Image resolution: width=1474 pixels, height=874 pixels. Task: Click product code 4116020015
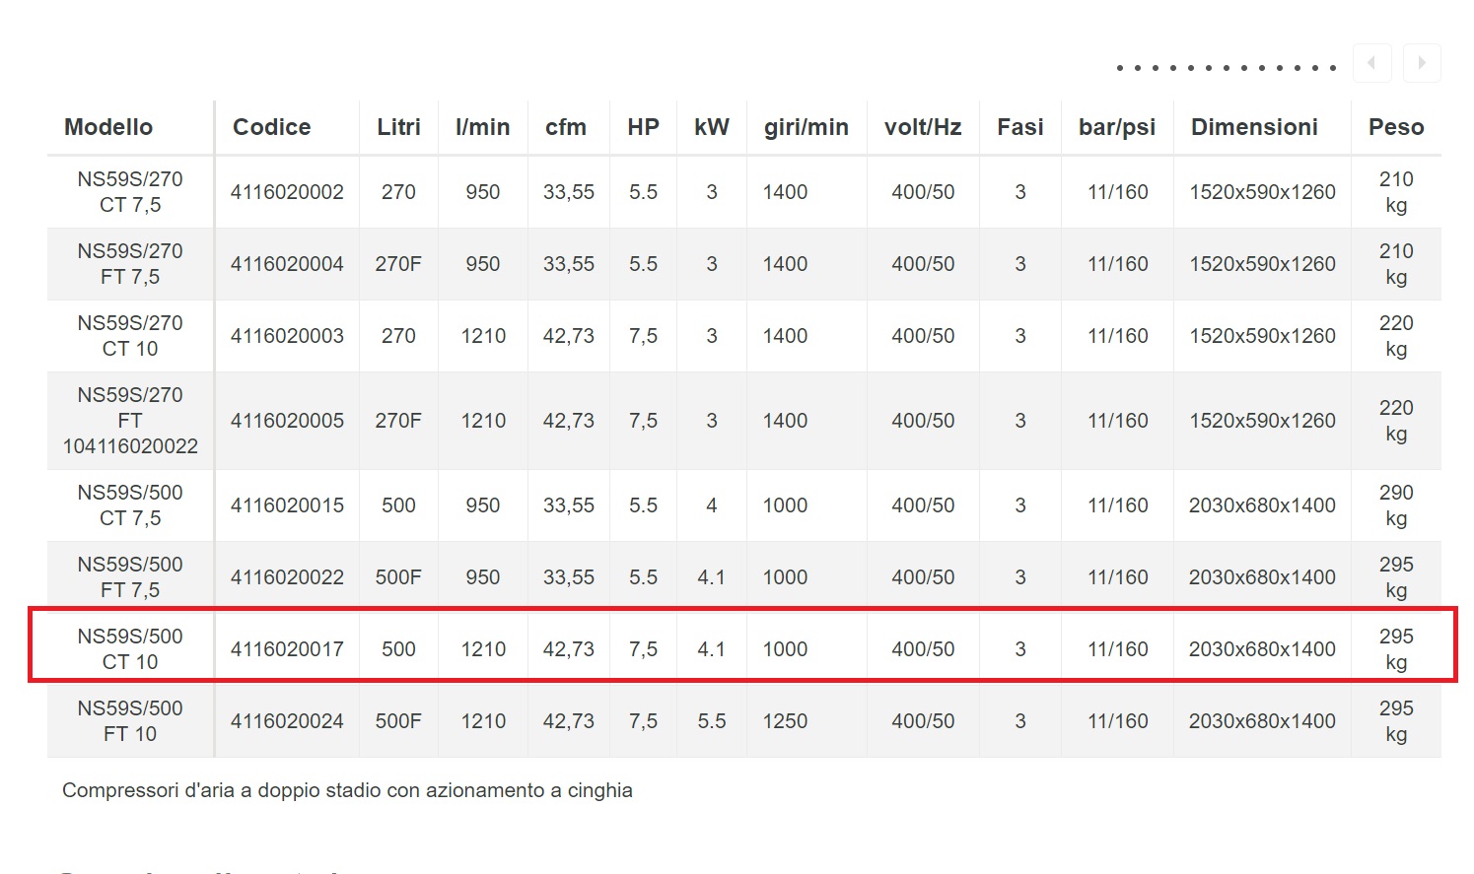(x=287, y=505)
